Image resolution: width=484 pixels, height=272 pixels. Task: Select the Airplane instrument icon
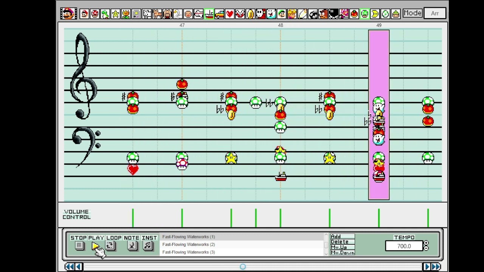199,14
